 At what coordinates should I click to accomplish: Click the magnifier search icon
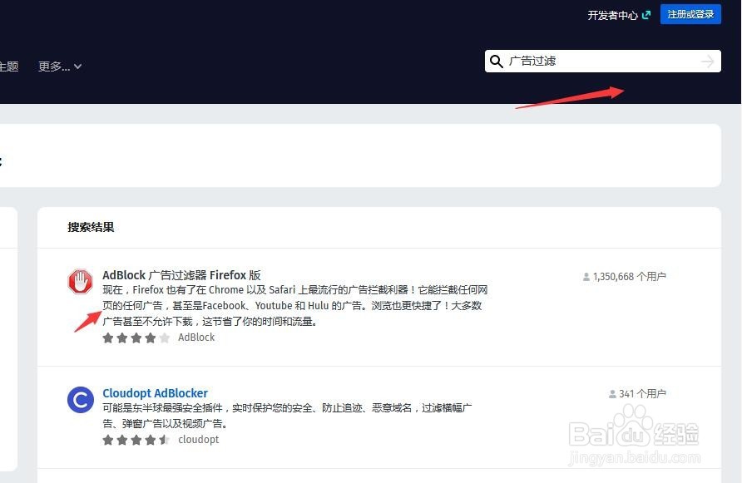point(496,62)
